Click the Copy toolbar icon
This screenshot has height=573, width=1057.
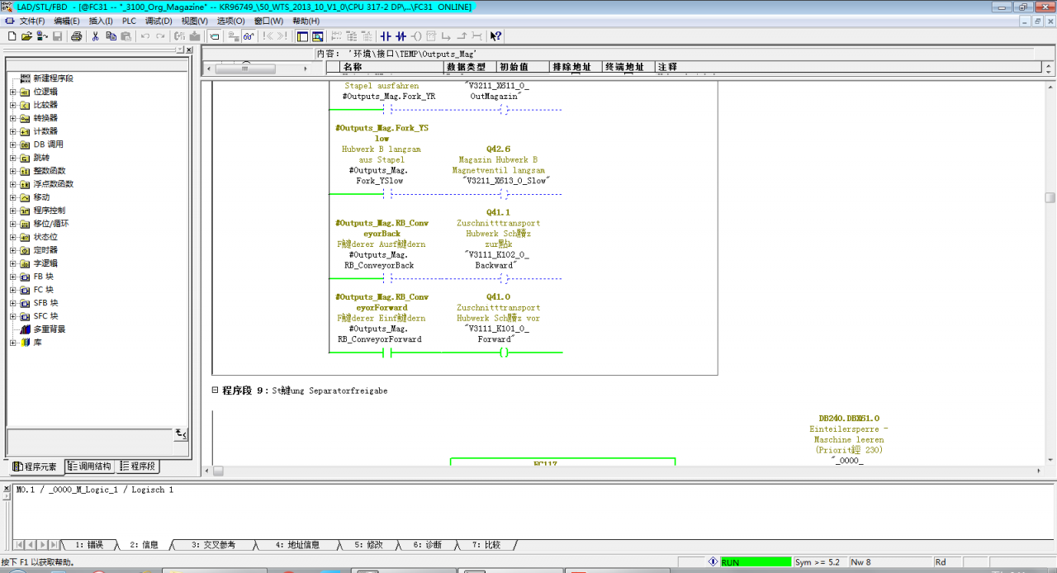111,36
